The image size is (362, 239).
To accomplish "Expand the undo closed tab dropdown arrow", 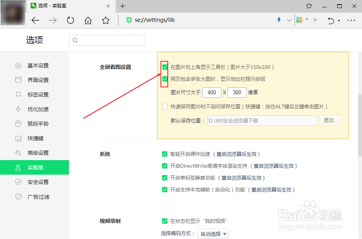I will (339, 21).
